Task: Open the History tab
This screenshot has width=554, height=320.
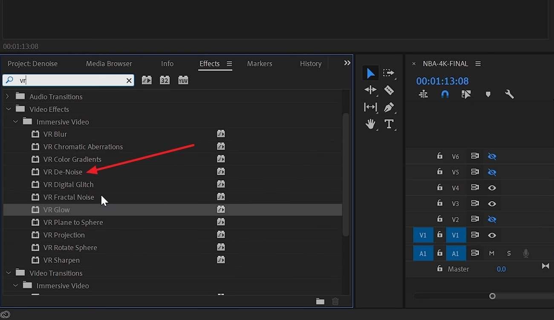Action: coord(310,63)
